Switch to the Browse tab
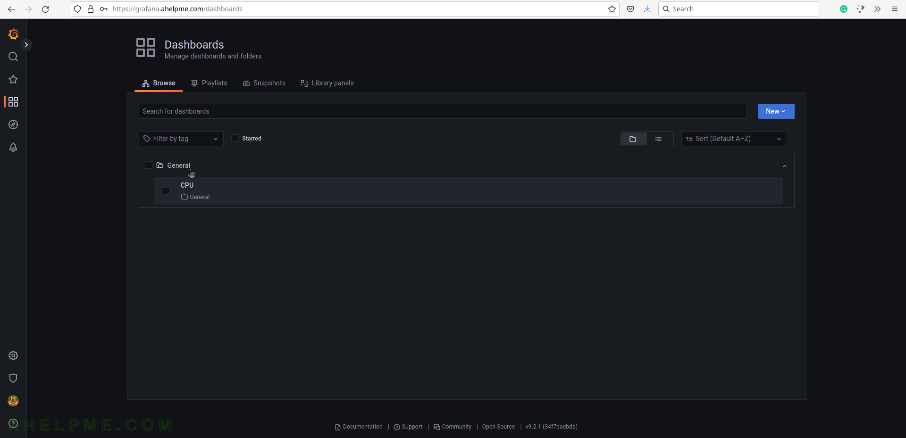Image resolution: width=906 pixels, height=438 pixels. 159,83
